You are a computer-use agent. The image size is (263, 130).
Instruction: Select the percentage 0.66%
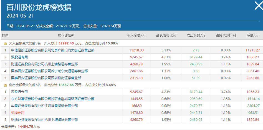tap(166, 99)
